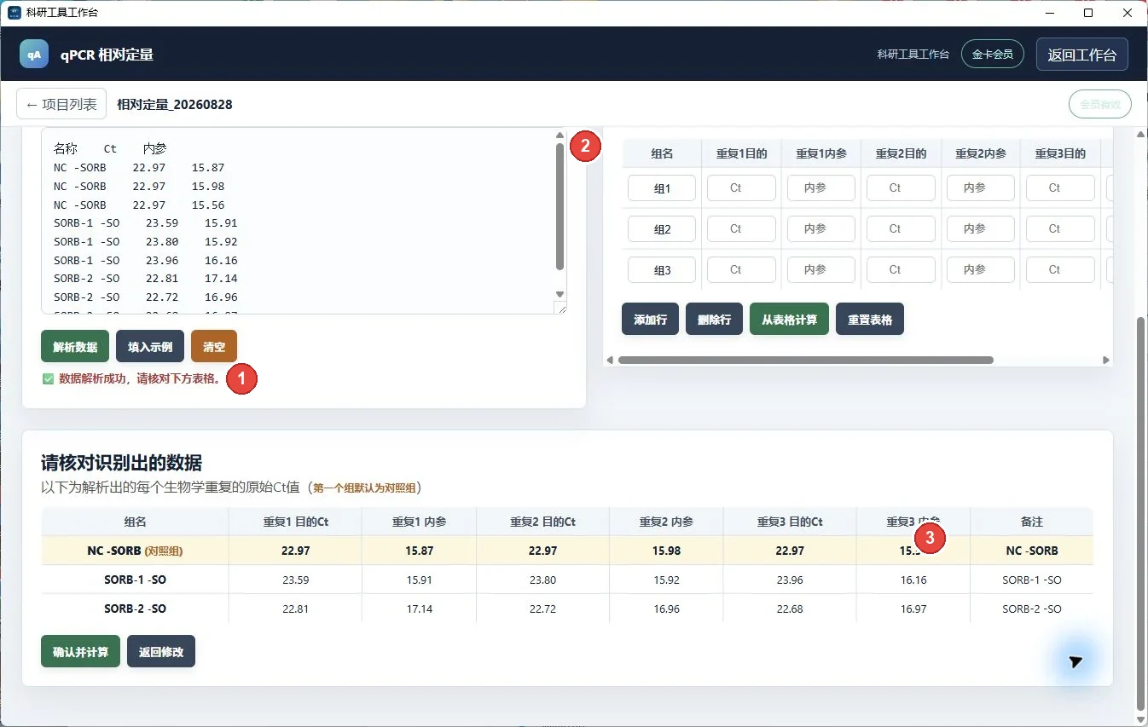Click the 15.98 cell in the NC -SORB row
Viewport: 1148px width, 727px height.
coord(666,551)
